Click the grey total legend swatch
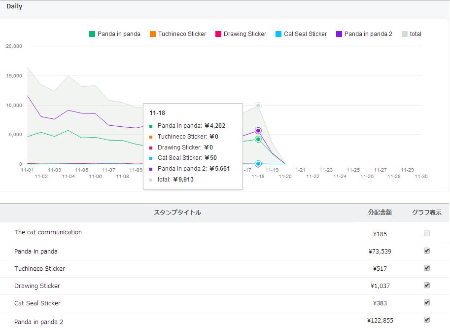The height and width of the screenshot is (330, 450). [405, 34]
